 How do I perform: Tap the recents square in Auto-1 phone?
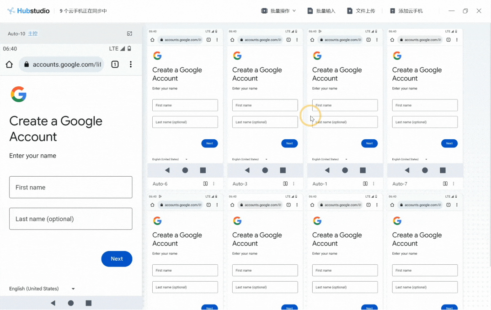[x=363, y=170]
